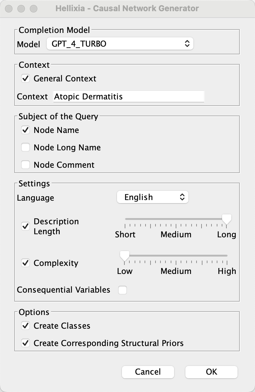The height and width of the screenshot is (392, 255).
Task: Enable the Node Comment checkbox
Action: pos(25,165)
